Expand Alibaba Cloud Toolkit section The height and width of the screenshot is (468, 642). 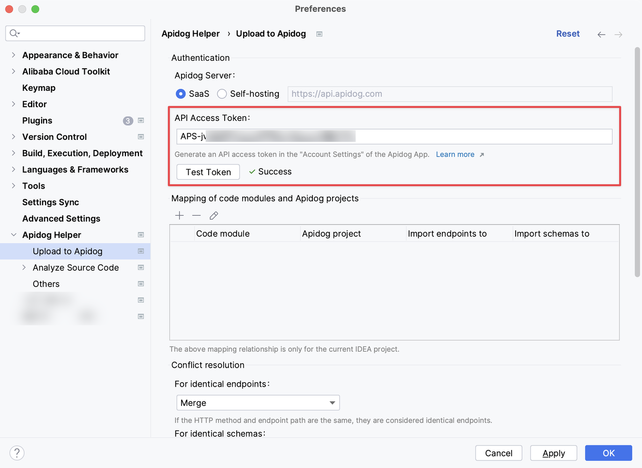coord(13,71)
